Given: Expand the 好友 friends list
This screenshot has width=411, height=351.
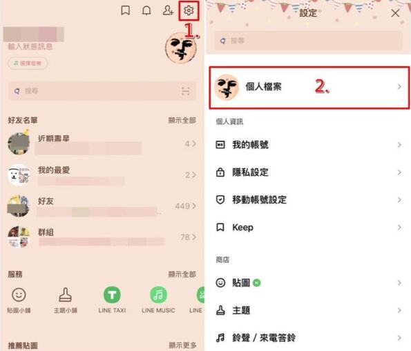Looking at the screenshot, I should coord(102,206).
